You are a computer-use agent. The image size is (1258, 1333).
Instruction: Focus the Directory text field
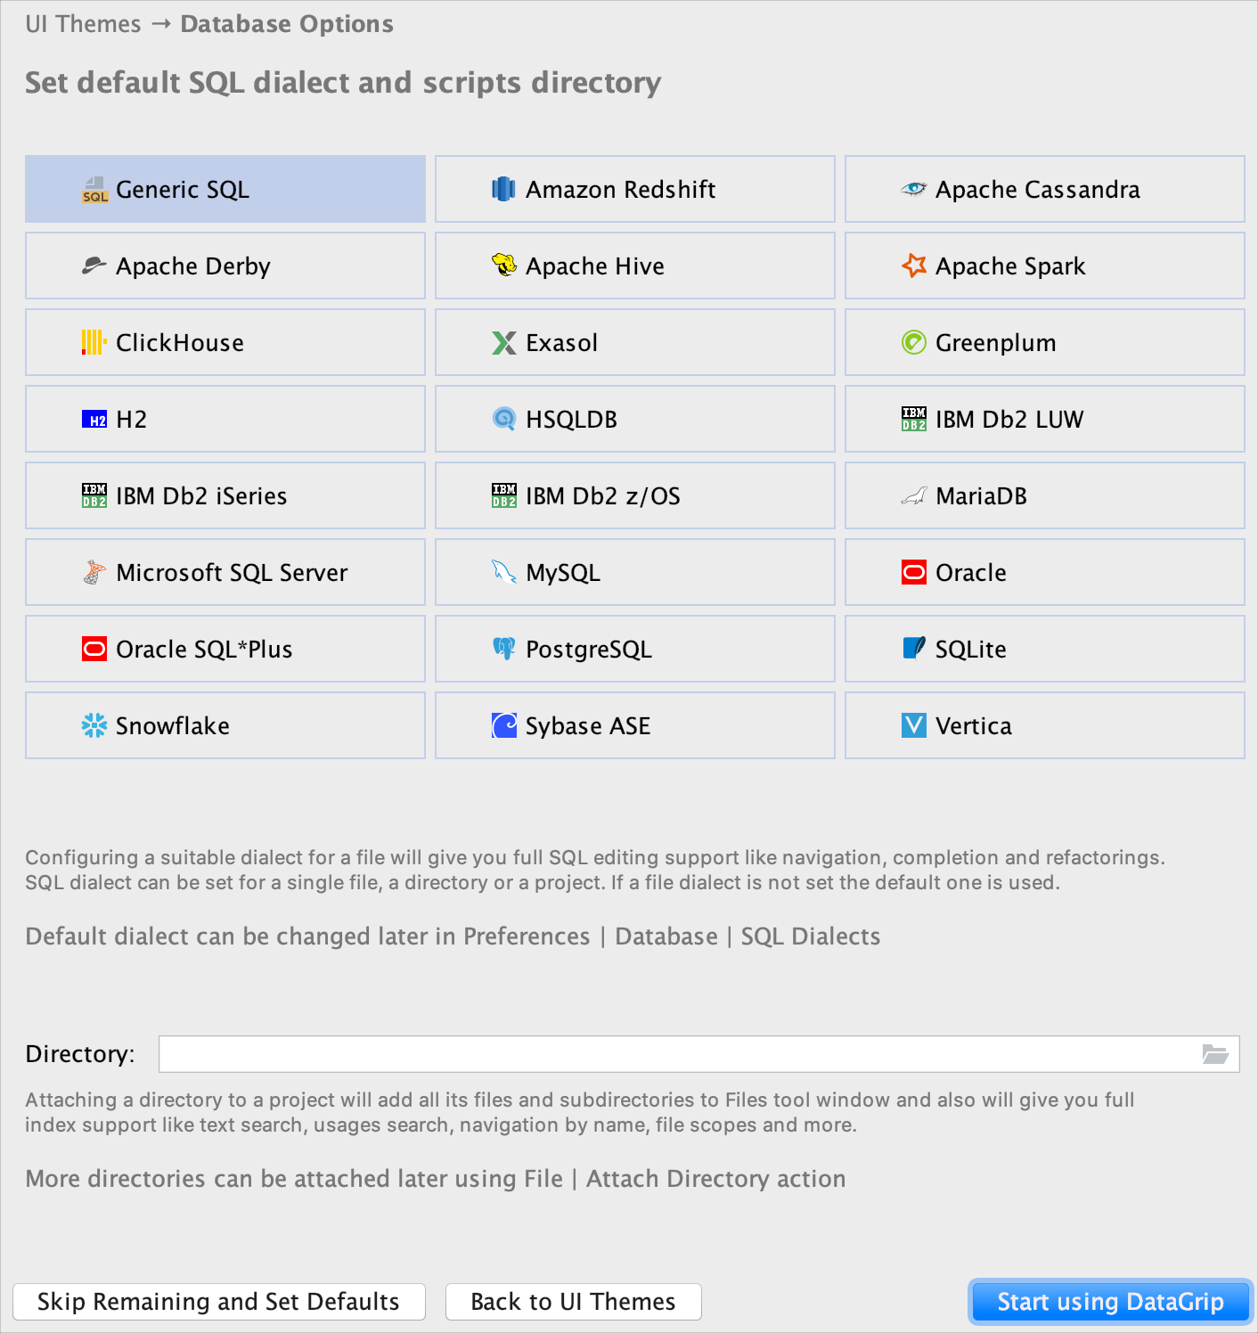point(677,1054)
